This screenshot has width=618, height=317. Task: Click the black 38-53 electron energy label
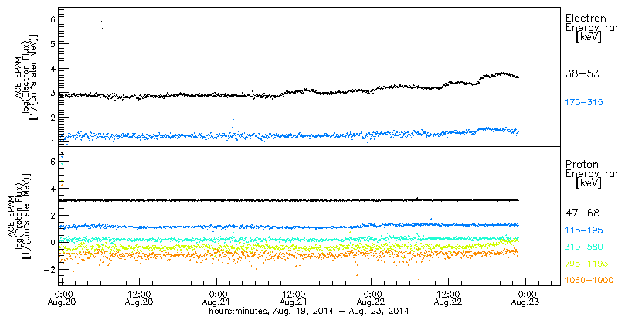582,73
